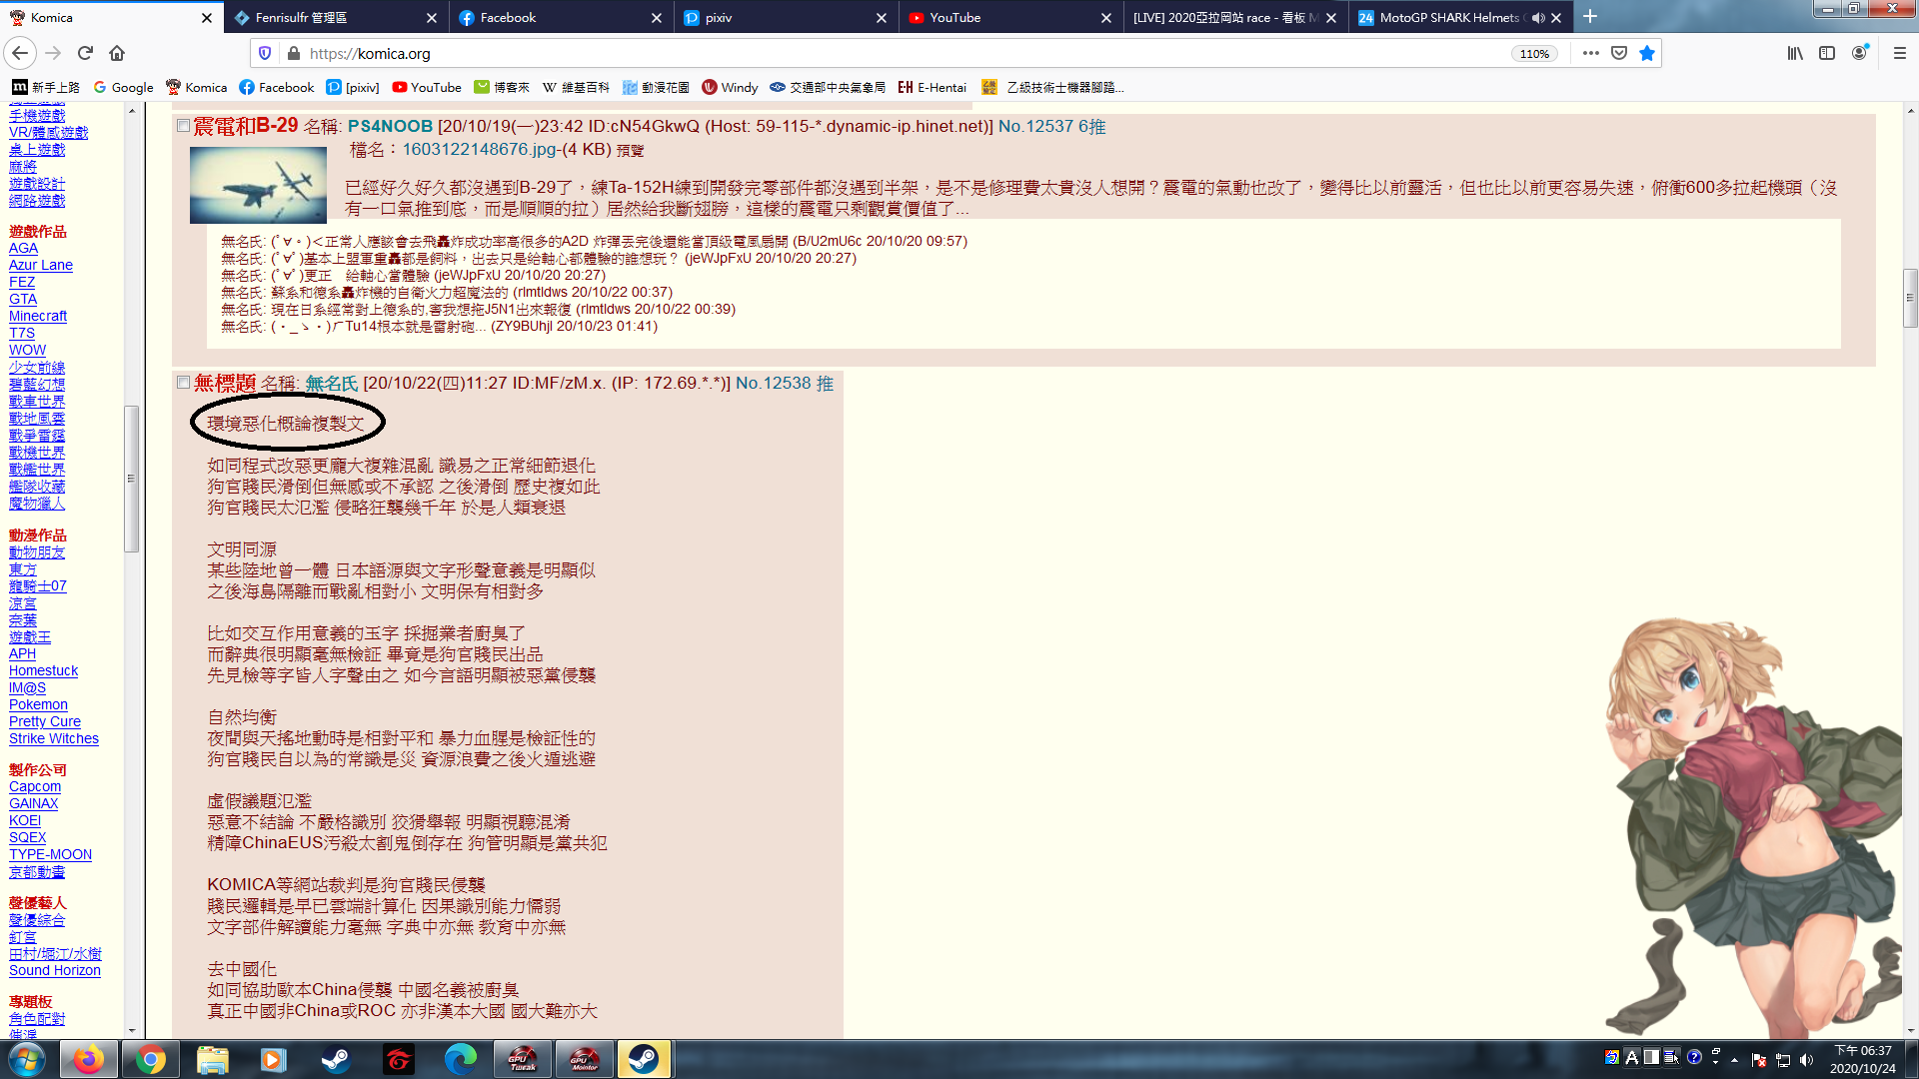1919x1079 pixels.
Task: Reload the page with the refresh icon
Action: pyautogui.click(x=85, y=53)
